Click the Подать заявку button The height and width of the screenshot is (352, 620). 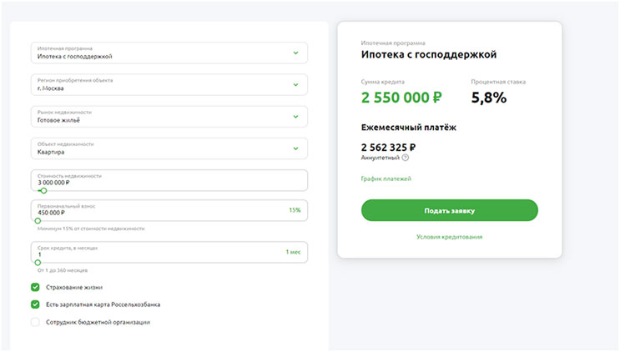450,210
